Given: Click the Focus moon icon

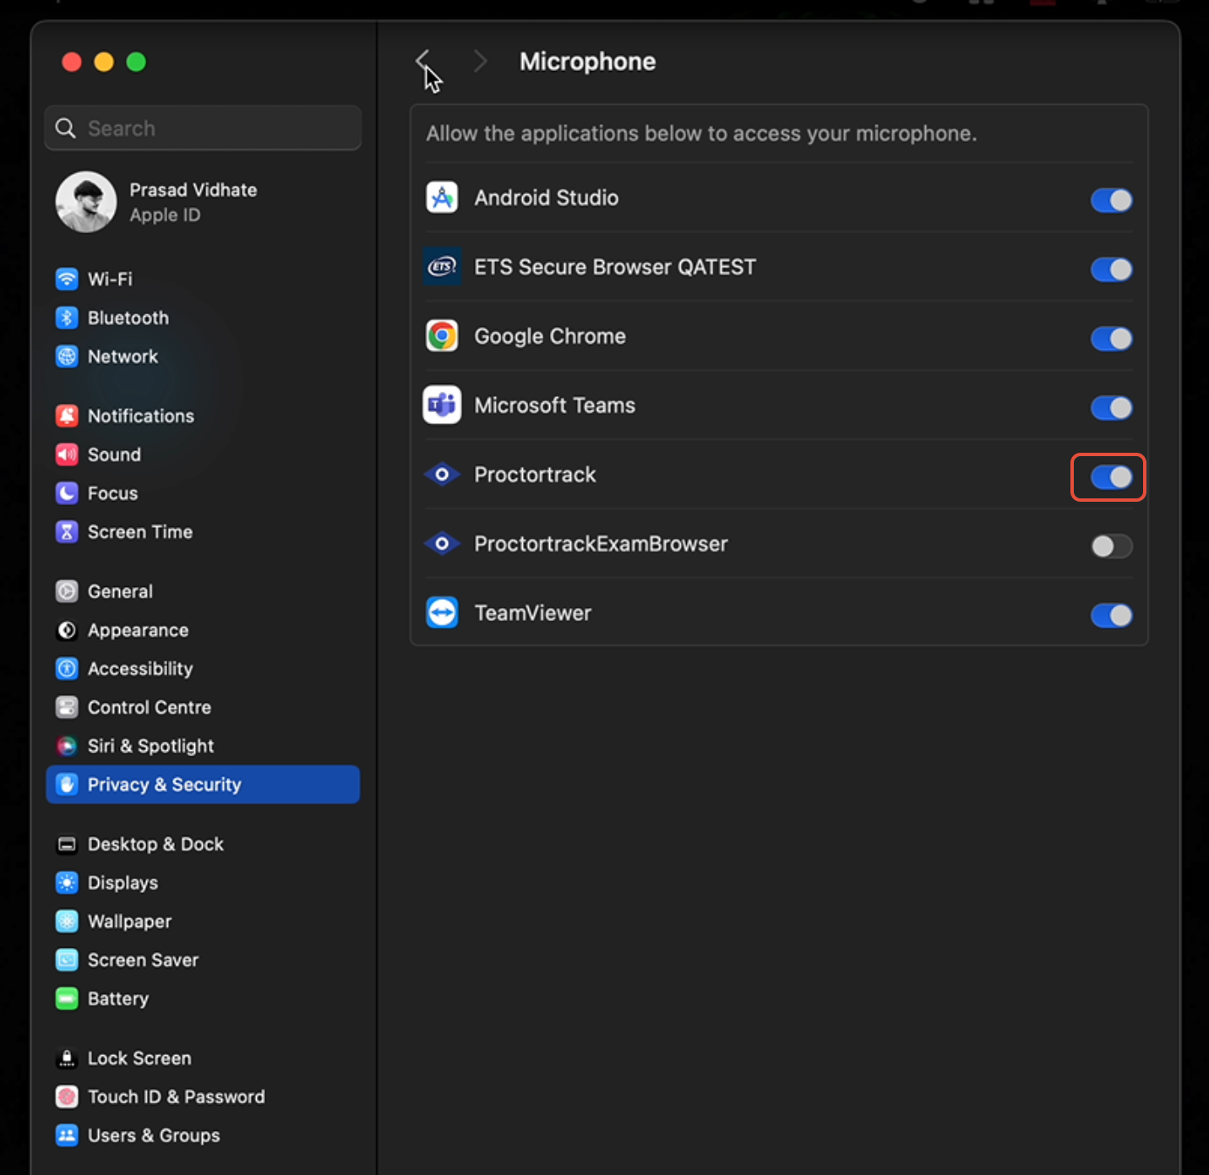Looking at the screenshot, I should tap(67, 493).
